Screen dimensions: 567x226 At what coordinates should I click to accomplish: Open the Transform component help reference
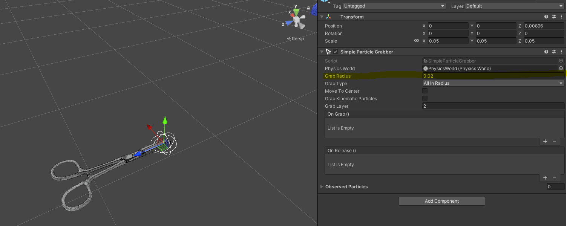546,17
